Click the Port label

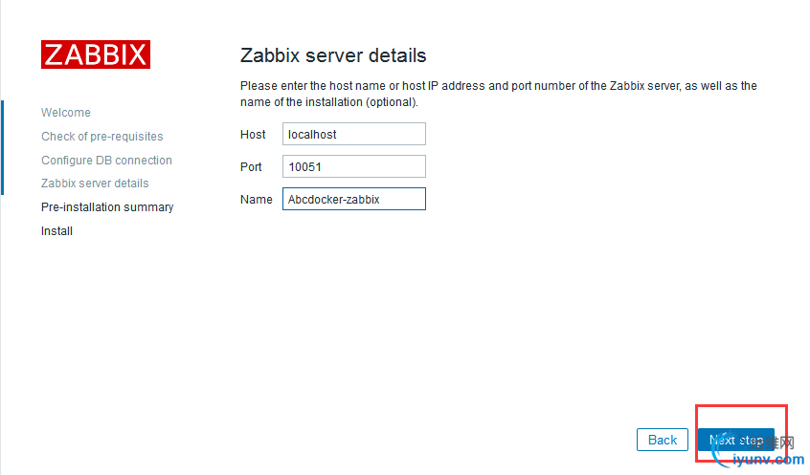click(x=251, y=167)
